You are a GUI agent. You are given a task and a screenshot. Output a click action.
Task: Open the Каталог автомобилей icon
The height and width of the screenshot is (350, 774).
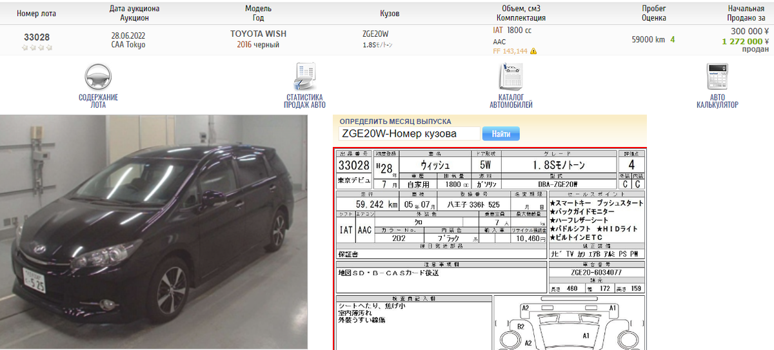tap(511, 77)
